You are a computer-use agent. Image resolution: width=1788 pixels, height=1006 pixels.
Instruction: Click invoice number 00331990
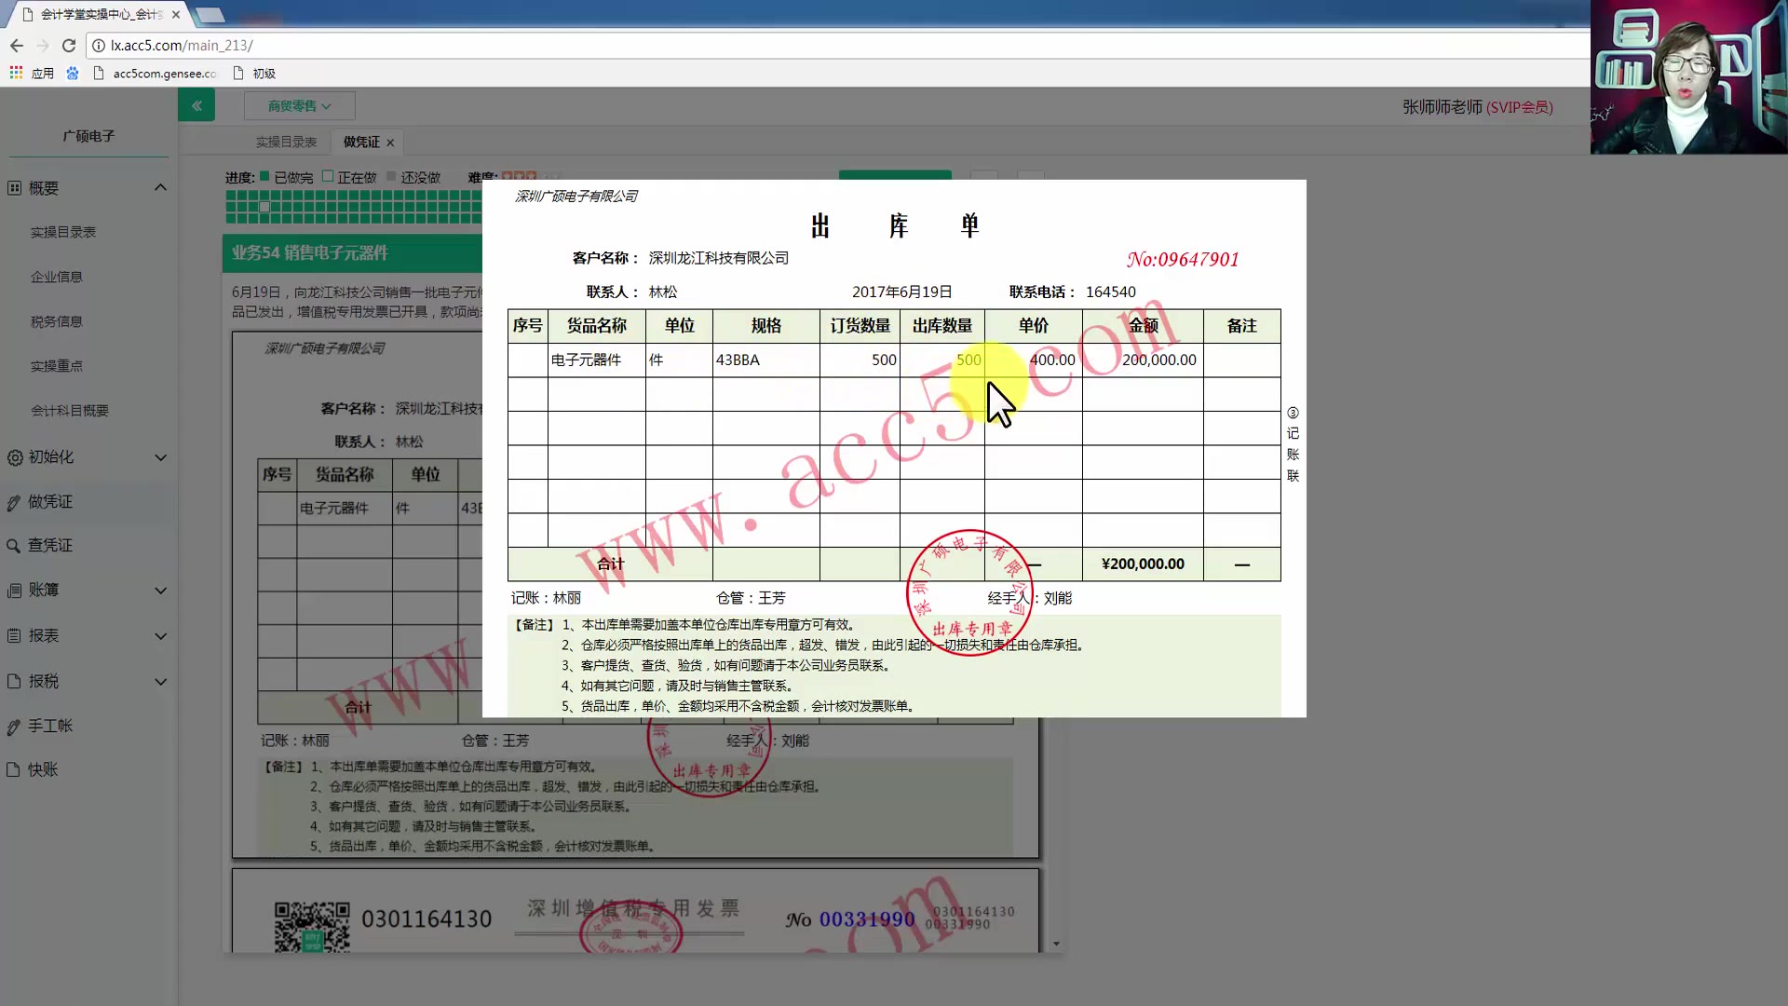pos(867,919)
